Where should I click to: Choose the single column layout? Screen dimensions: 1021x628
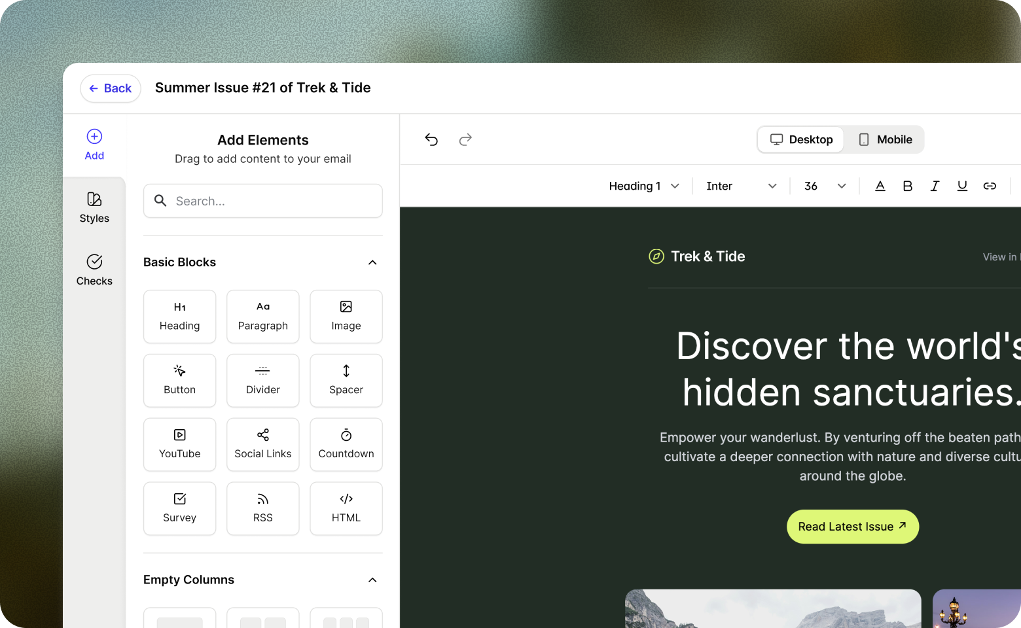(180, 618)
